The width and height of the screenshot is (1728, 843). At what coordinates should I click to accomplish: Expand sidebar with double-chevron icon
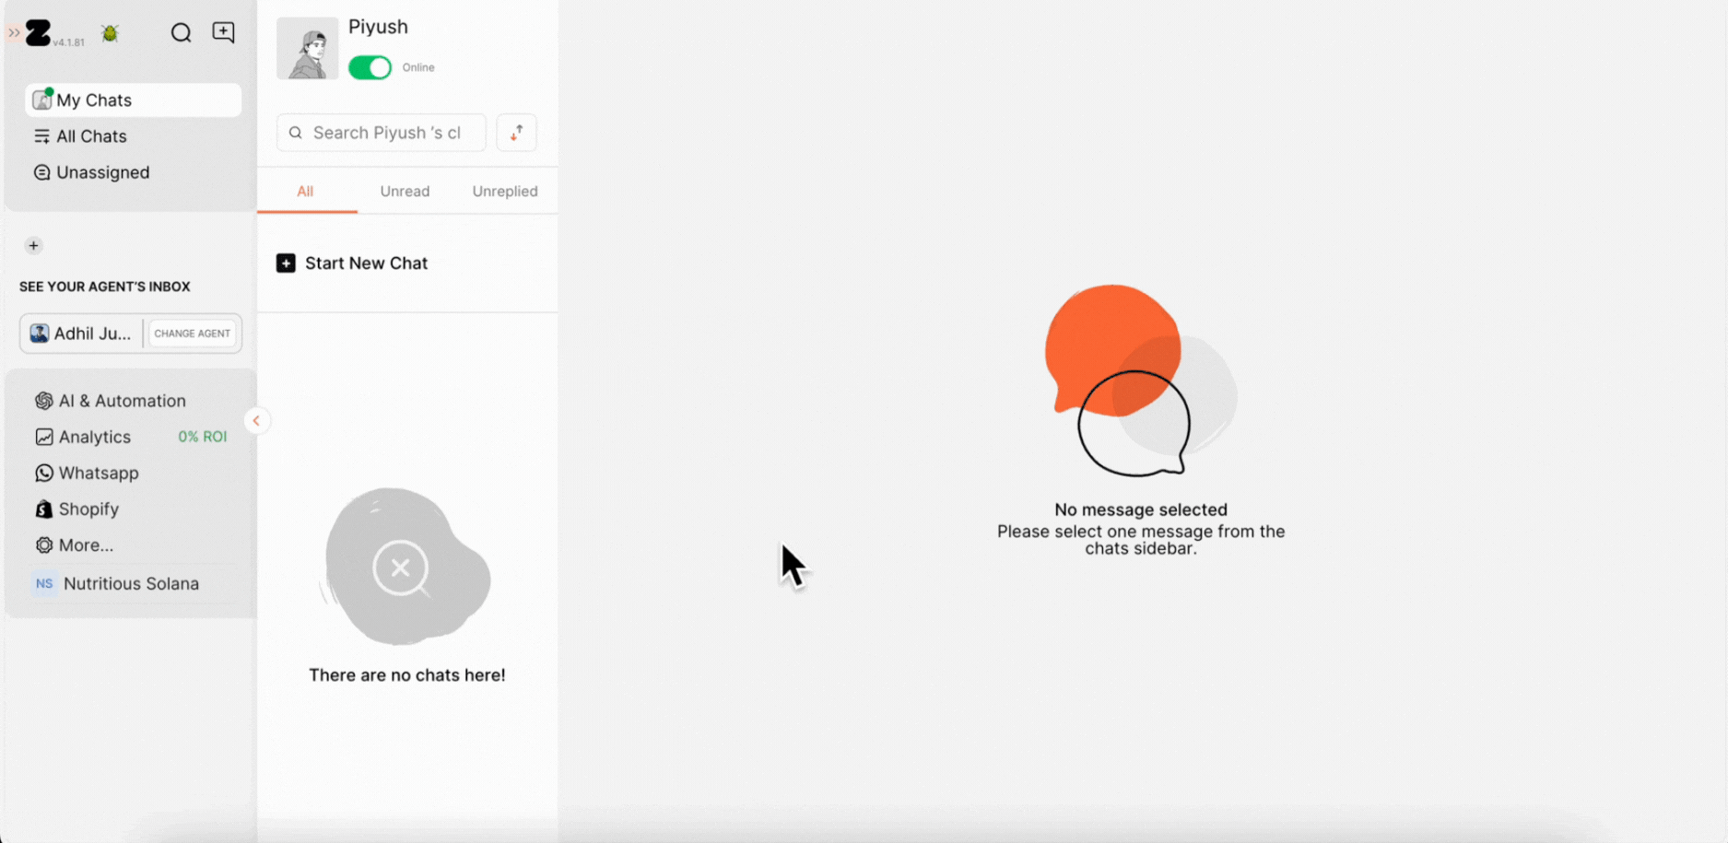(14, 32)
